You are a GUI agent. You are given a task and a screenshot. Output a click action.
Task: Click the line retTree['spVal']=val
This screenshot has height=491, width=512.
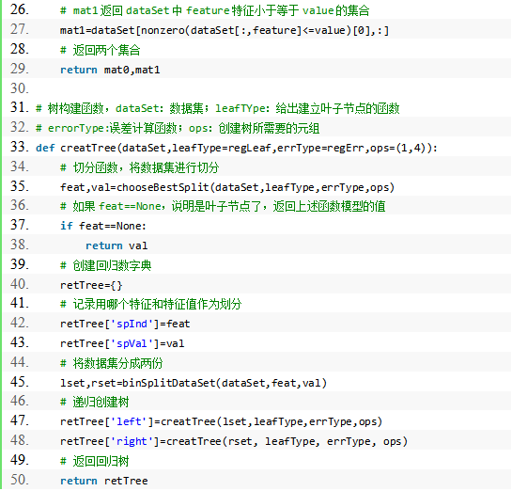point(122,343)
